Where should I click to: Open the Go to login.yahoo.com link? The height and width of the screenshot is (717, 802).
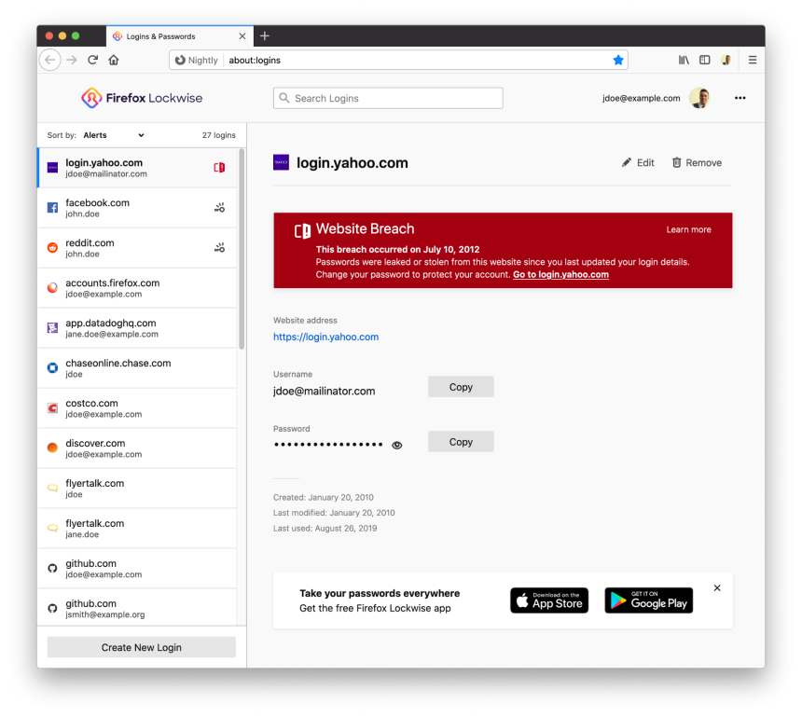point(560,275)
